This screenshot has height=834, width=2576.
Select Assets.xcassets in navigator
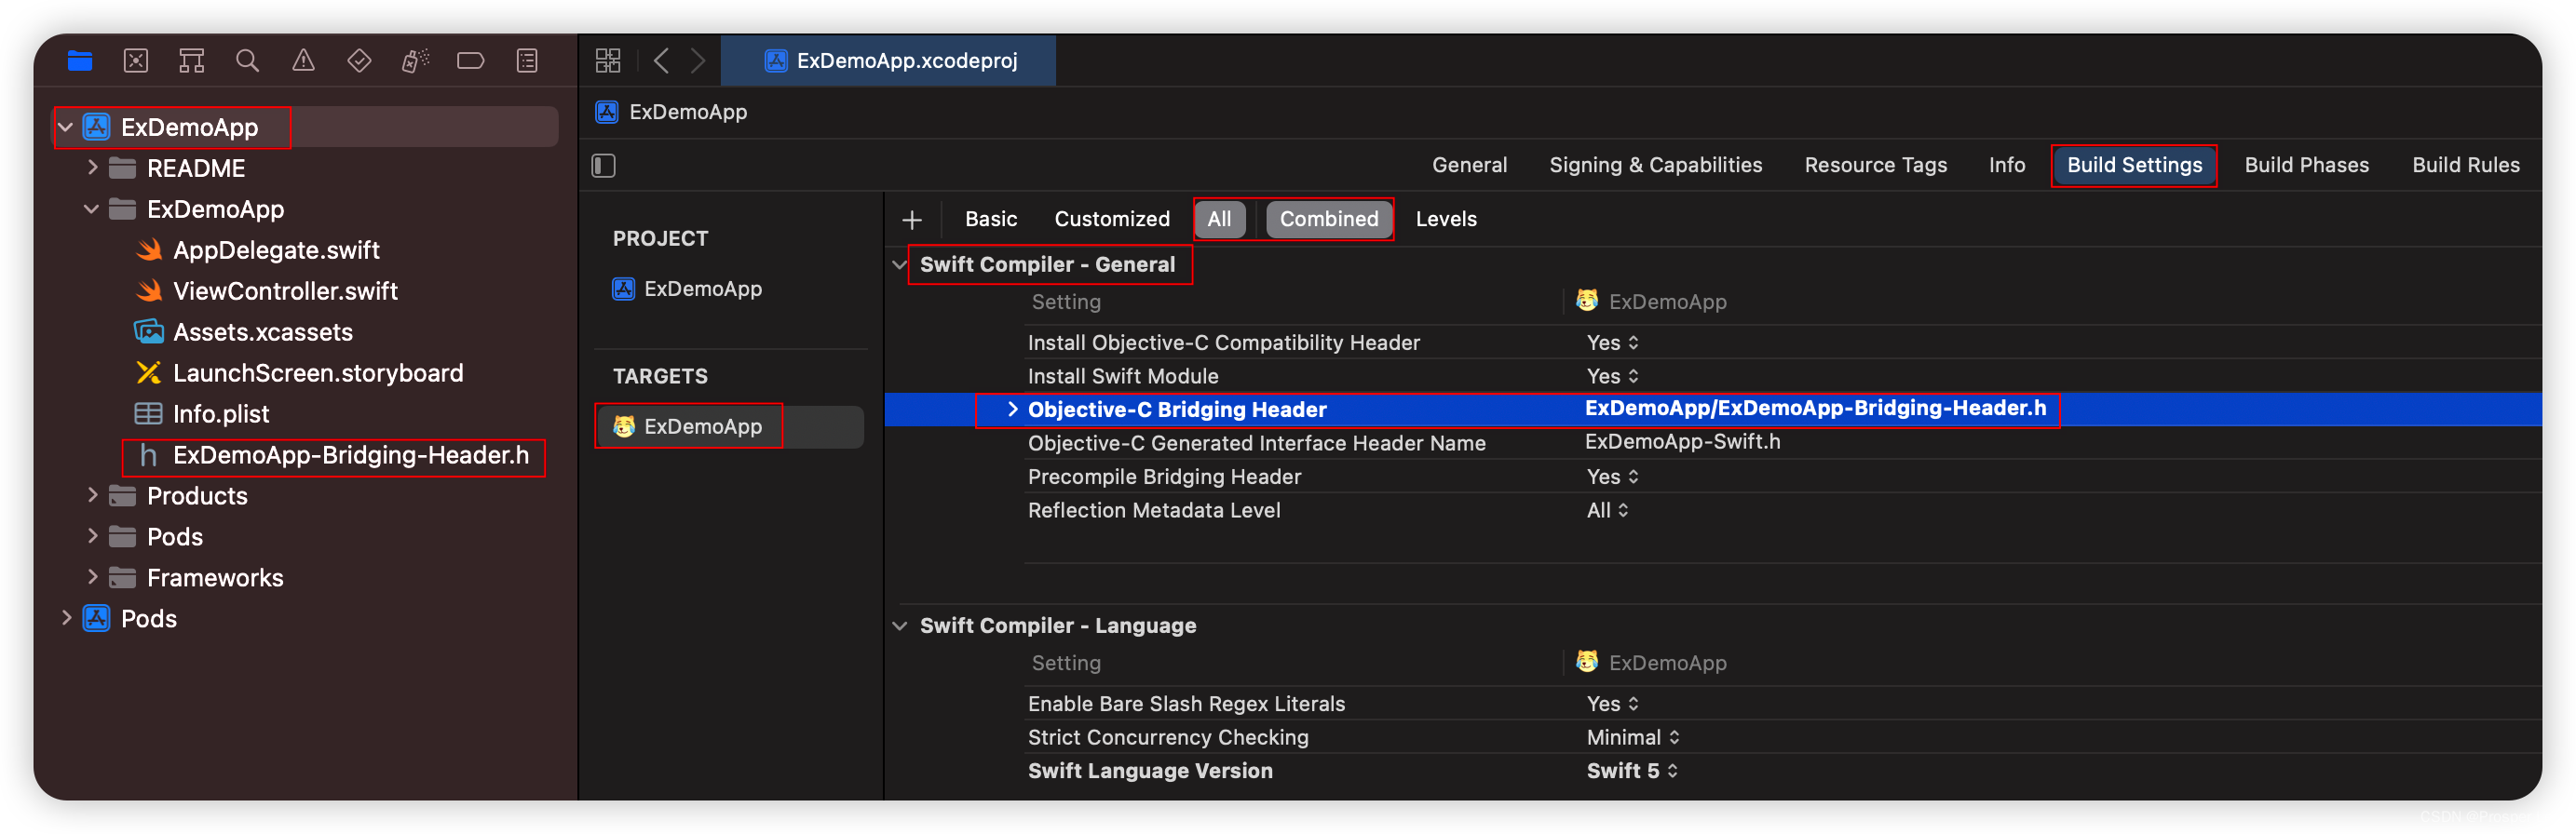262,332
